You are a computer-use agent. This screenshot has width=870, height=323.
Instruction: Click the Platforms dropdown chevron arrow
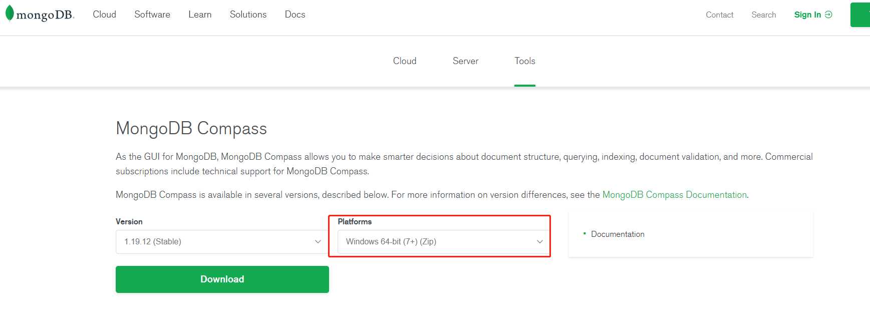[x=540, y=242]
